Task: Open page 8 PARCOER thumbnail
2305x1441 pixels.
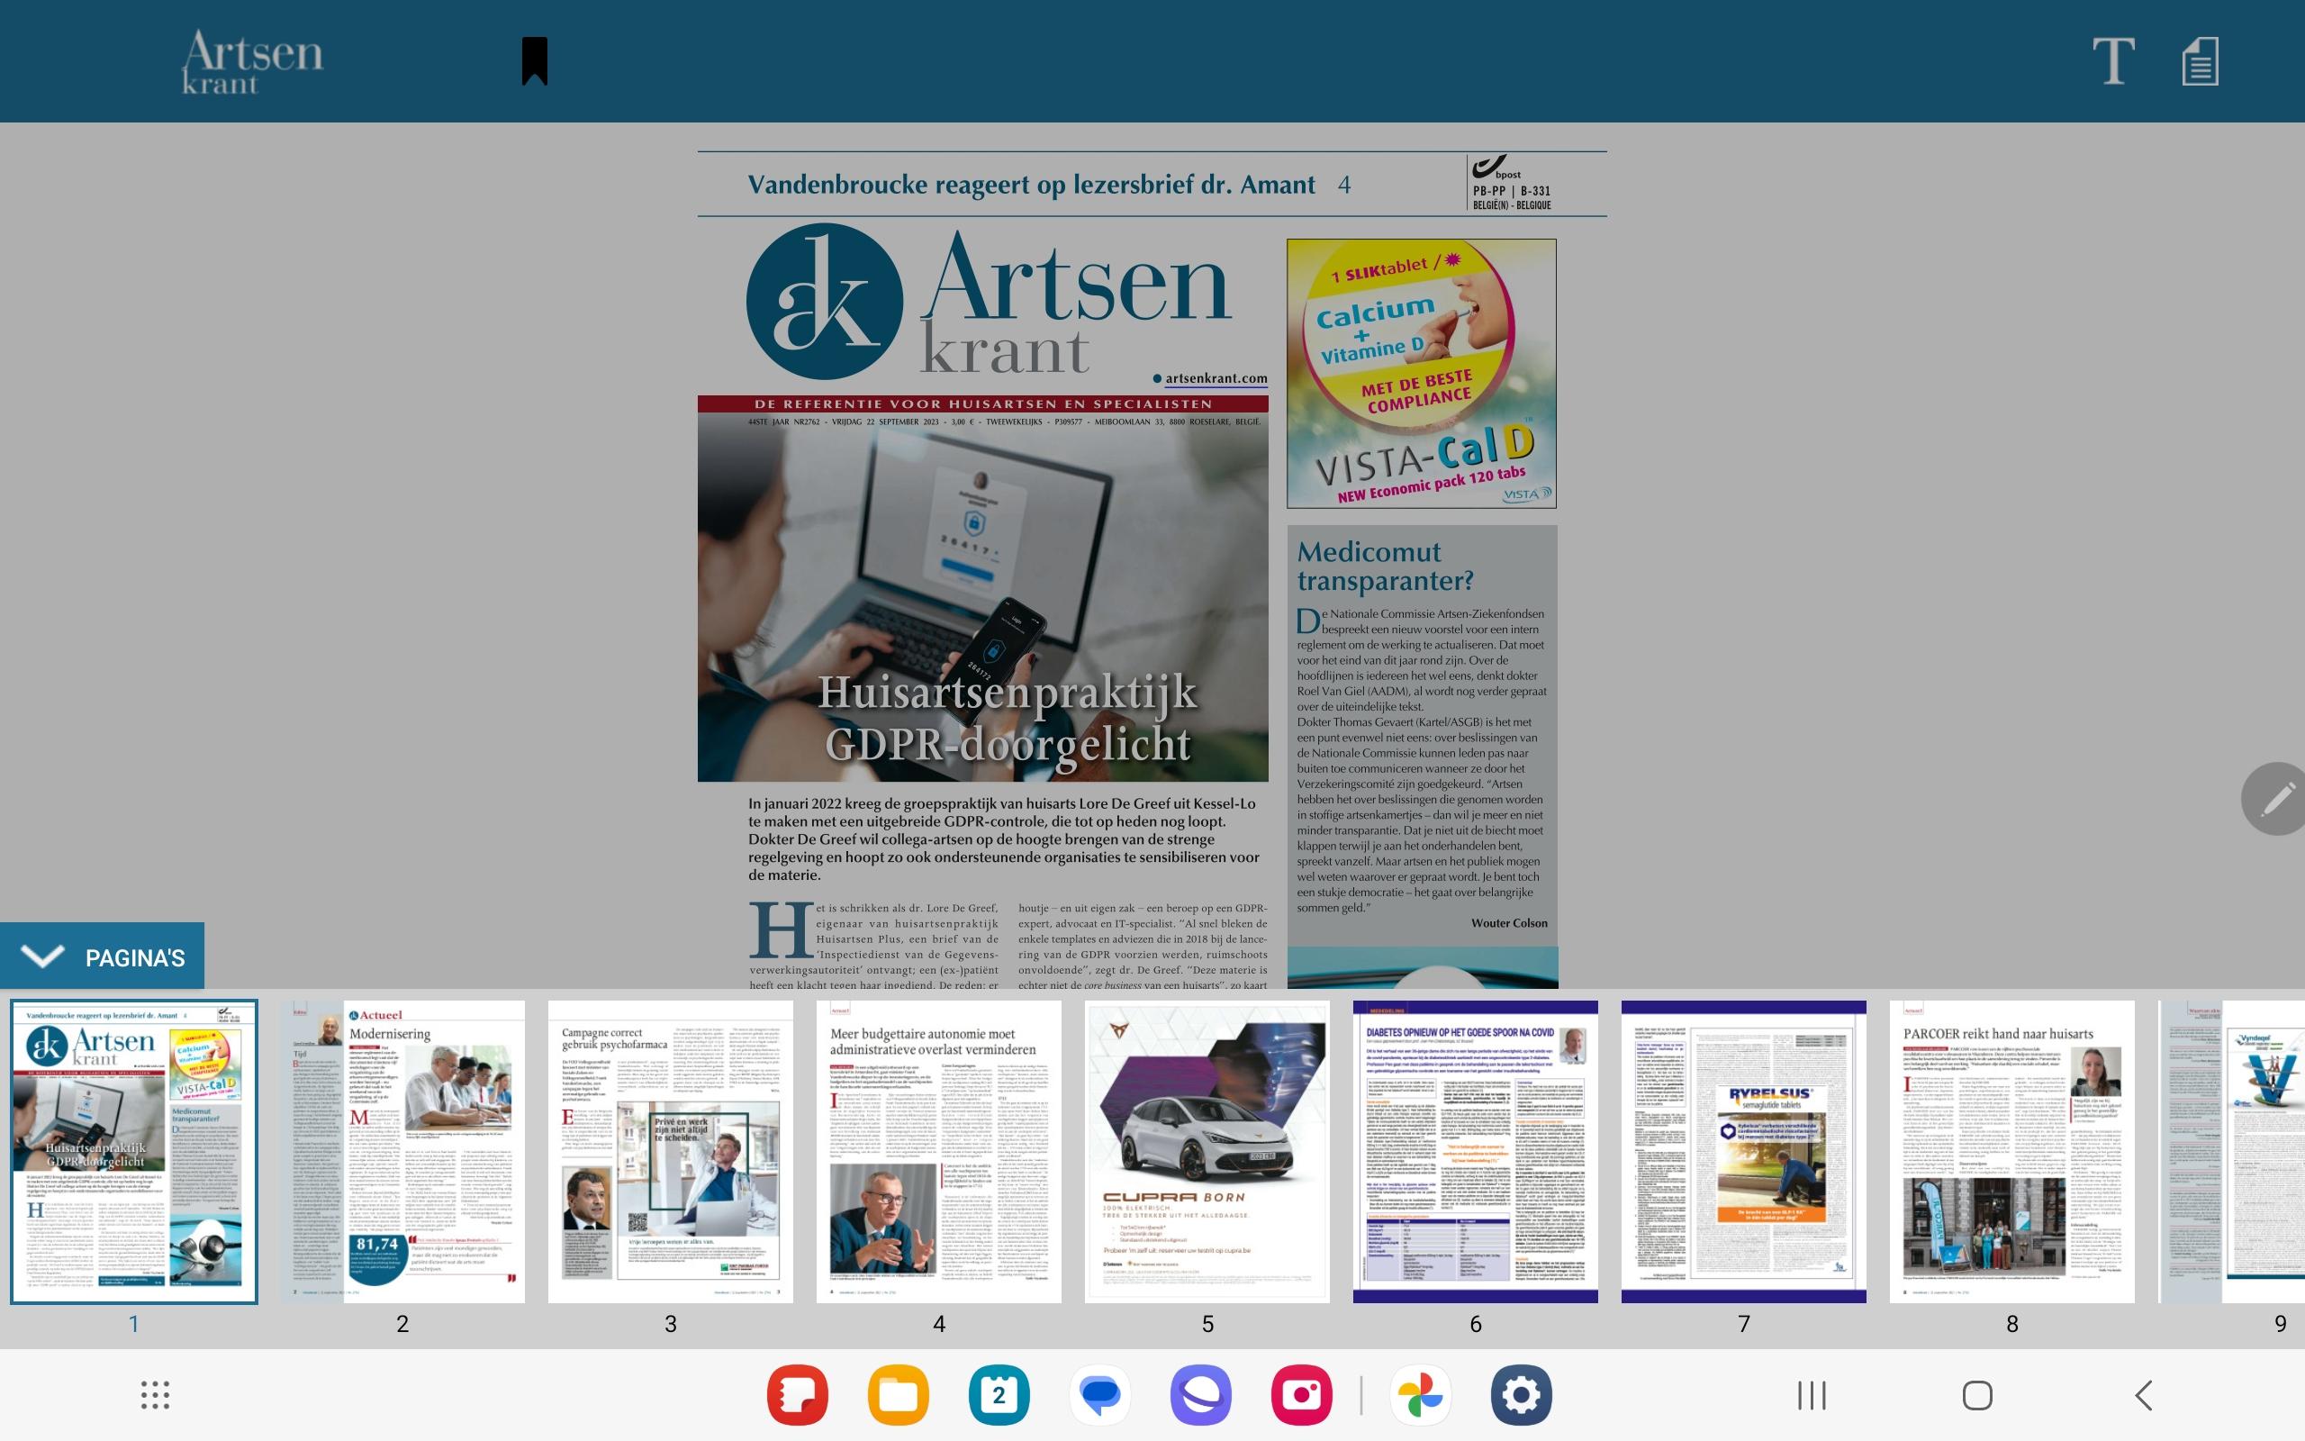Action: tap(2012, 1151)
